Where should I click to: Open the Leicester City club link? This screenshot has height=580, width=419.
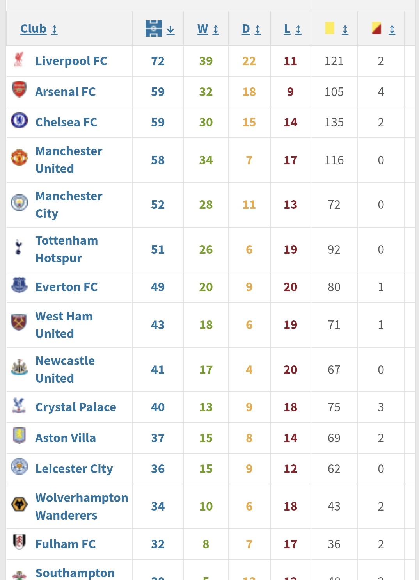(x=74, y=468)
